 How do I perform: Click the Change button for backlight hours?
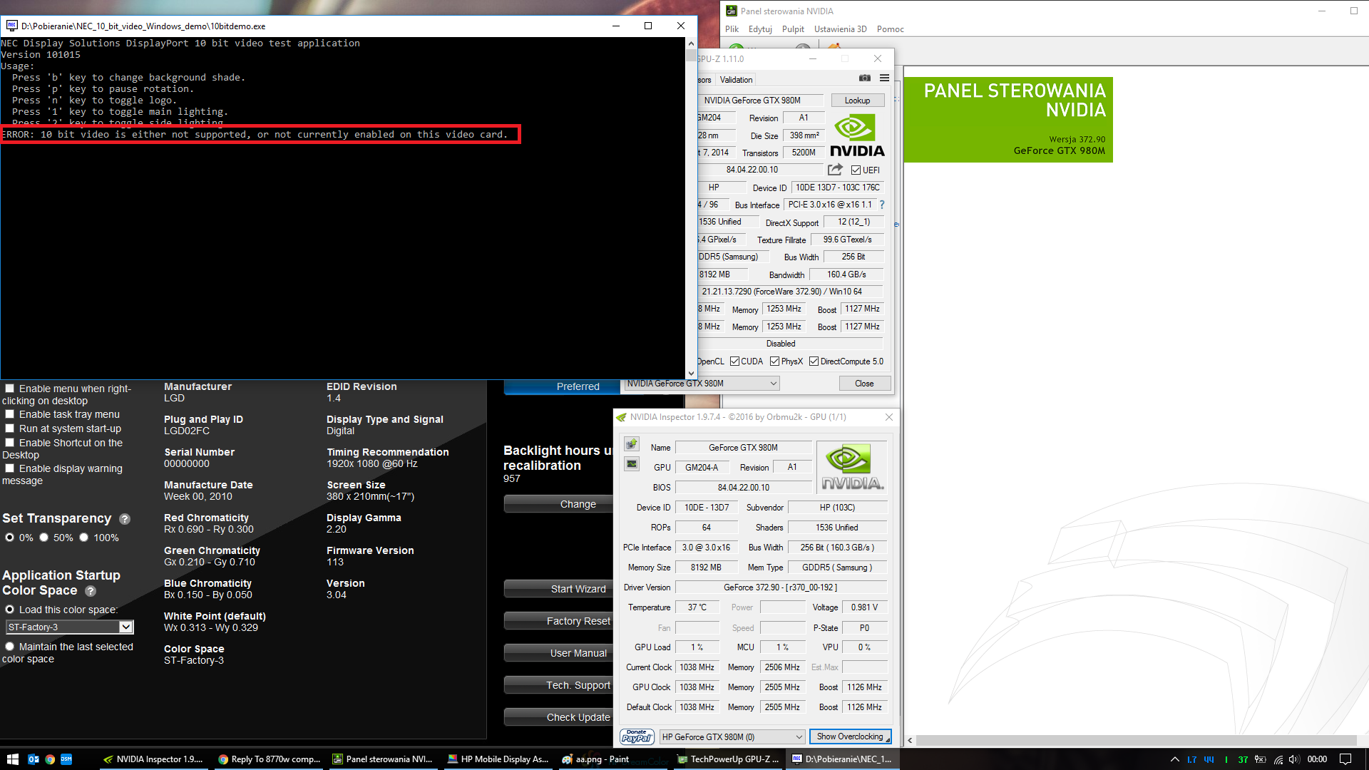point(559,504)
